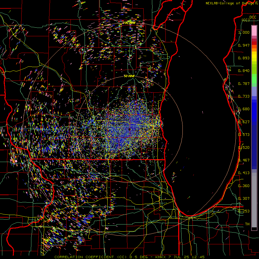Click the [CC] label above the color bar
This screenshot has width=259, height=259.
[245, 20]
